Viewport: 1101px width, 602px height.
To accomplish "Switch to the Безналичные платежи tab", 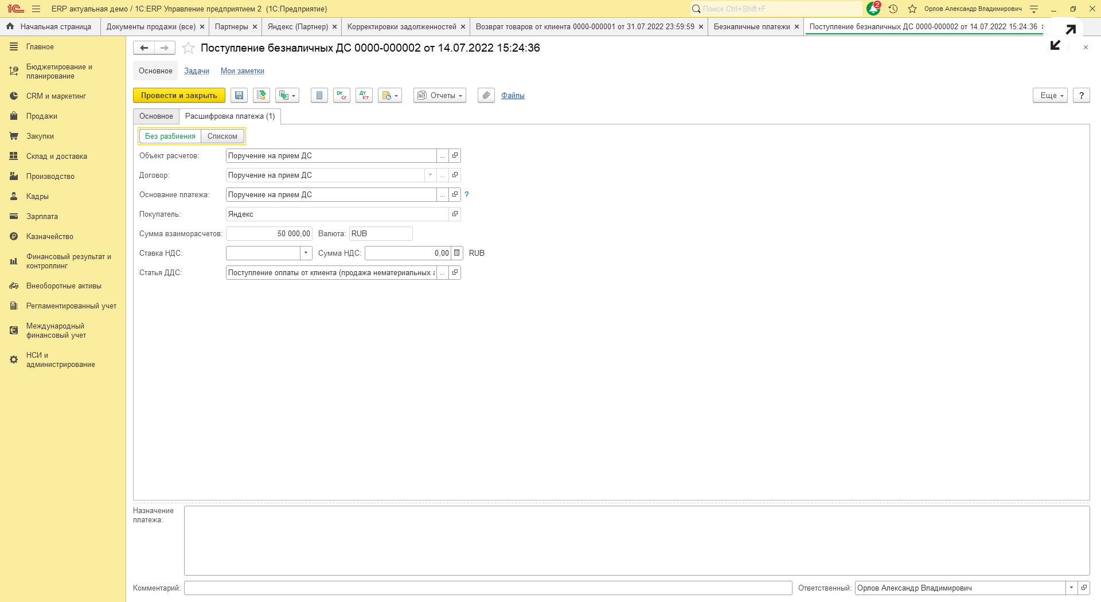I will coord(751,27).
